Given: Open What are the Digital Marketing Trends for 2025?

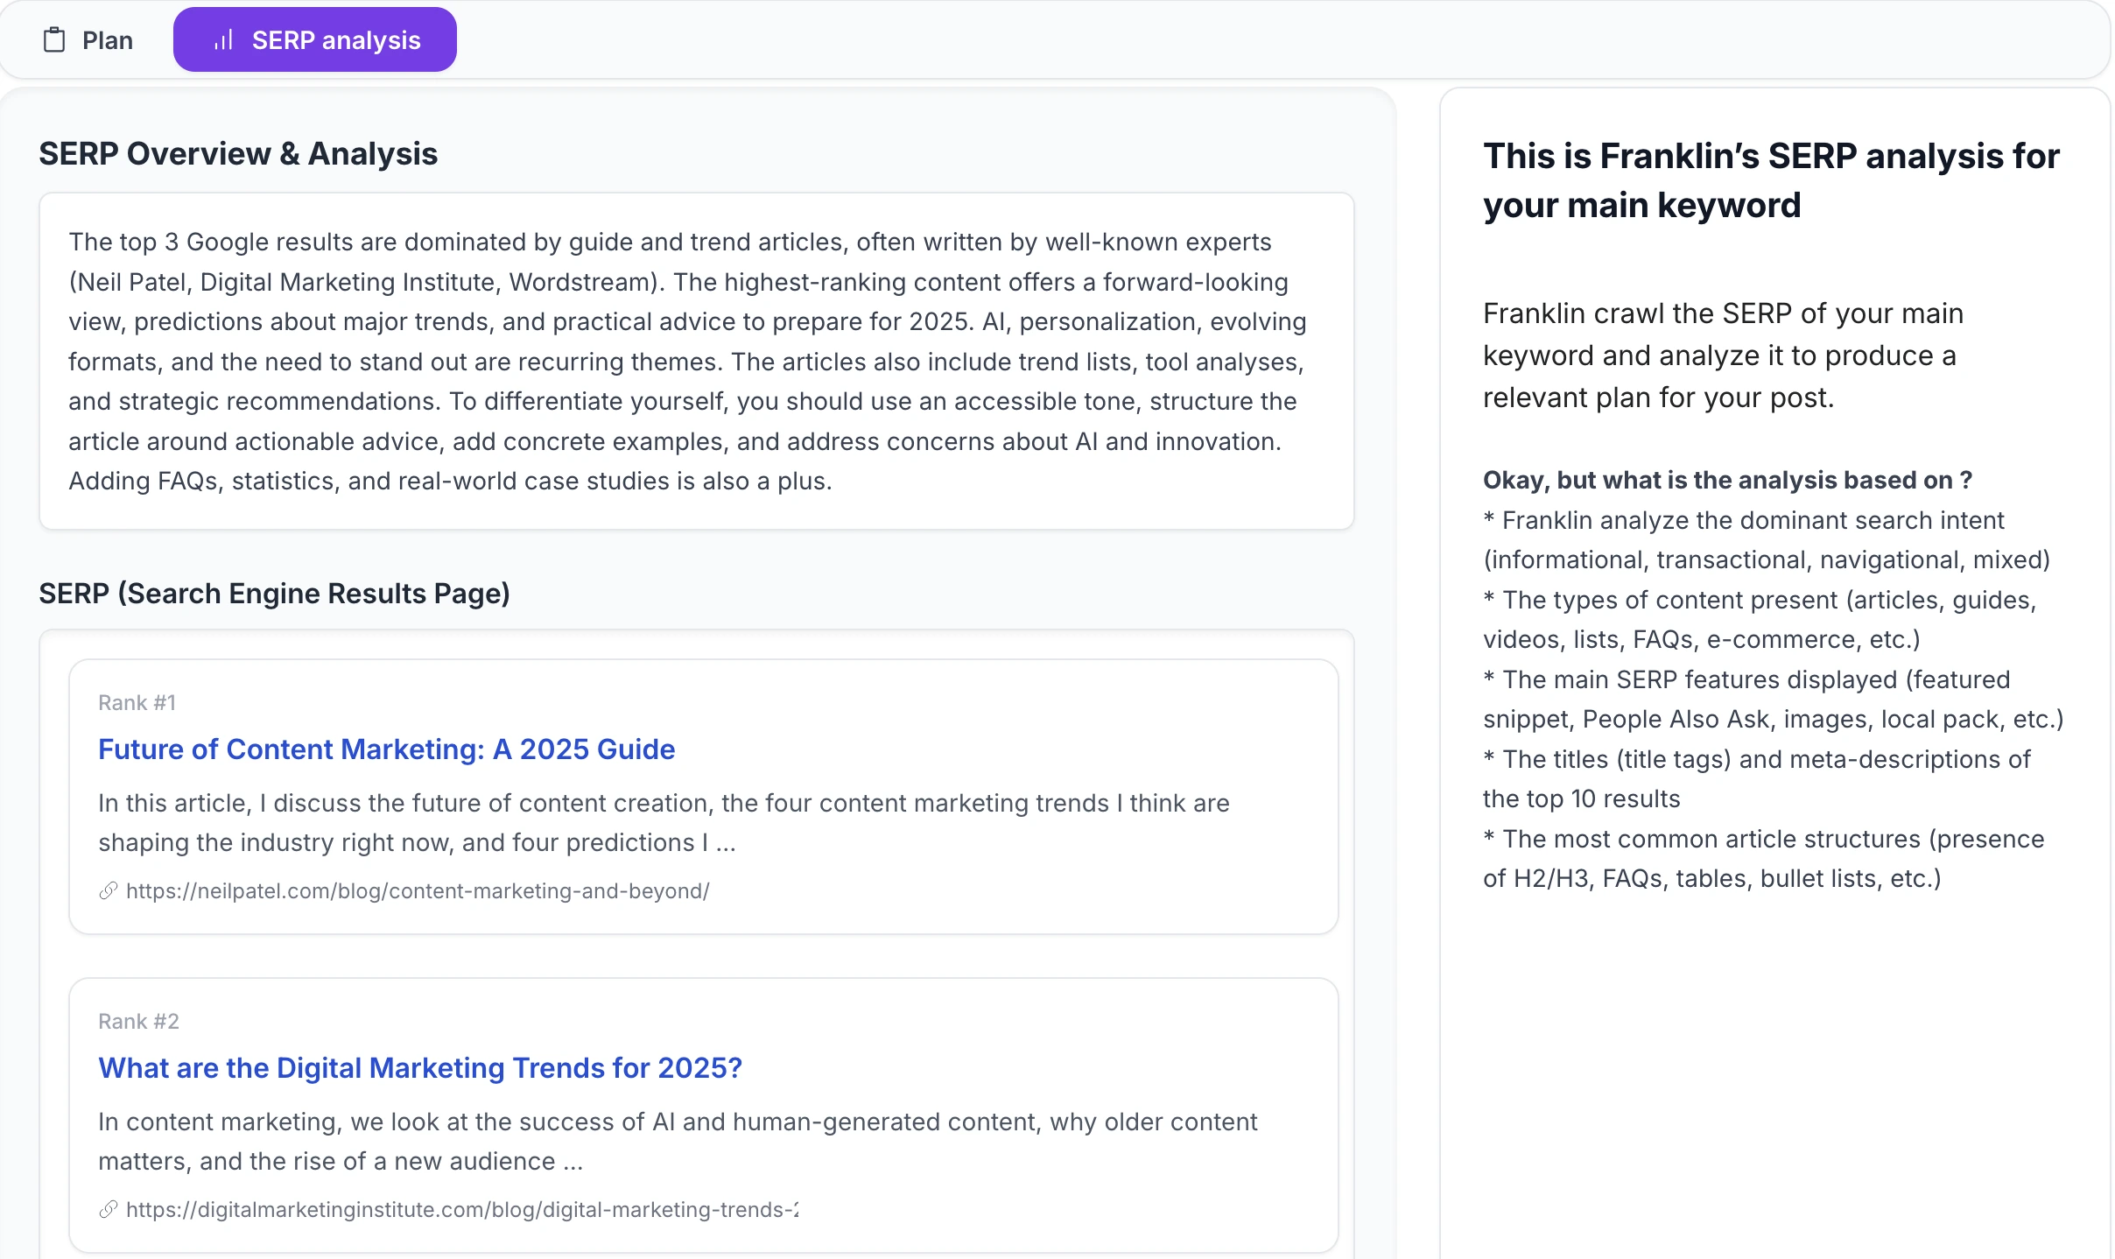Looking at the screenshot, I should click(x=418, y=1067).
